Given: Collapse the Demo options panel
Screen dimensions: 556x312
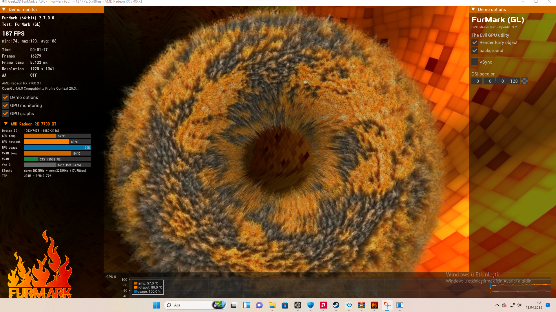Looking at the screenshot, I should (473, 10).
